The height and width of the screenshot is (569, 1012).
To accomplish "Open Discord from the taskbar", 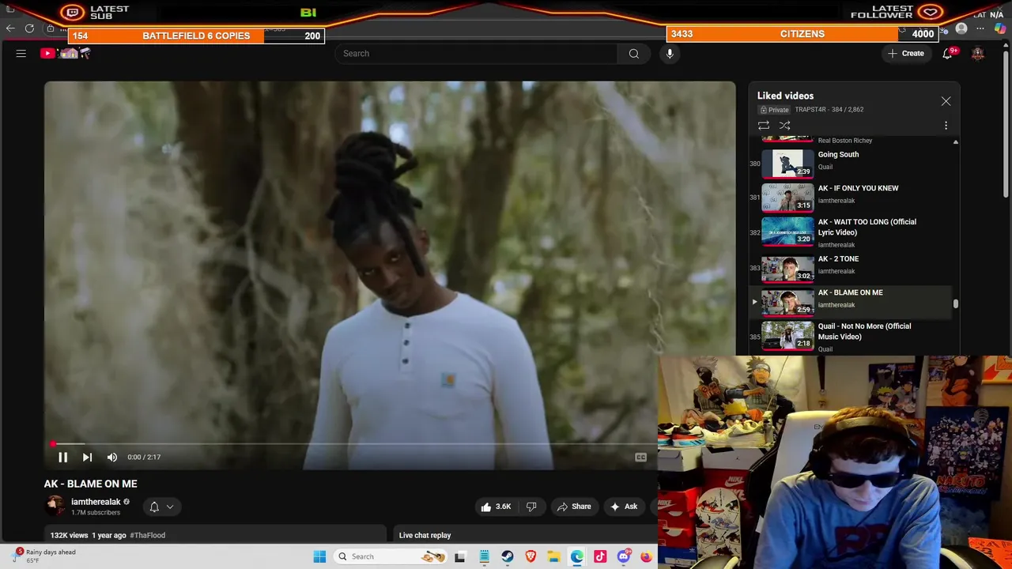I will pyautogui.click(x=623, y=556).
